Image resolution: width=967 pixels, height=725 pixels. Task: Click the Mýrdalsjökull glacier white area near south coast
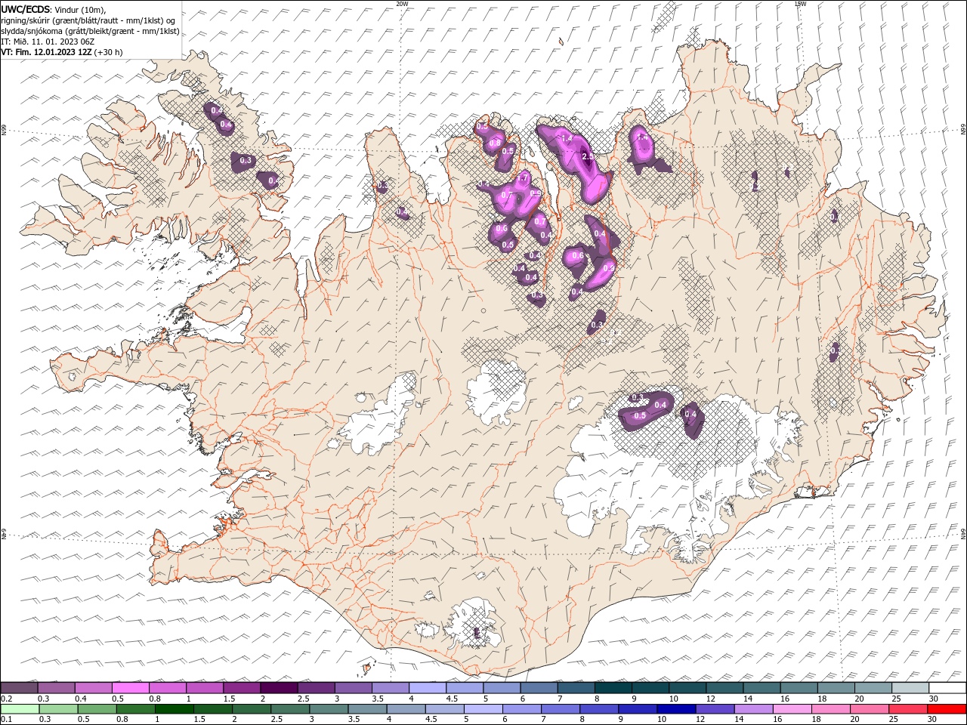click(x=473, y=625)
